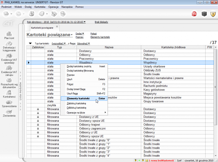Click the Brak blokady link

tap(101, 22)
